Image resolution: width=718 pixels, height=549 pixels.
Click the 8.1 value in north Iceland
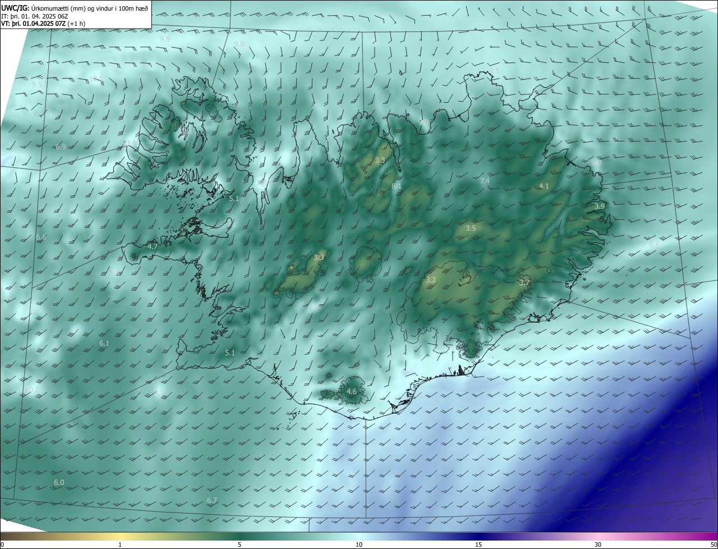(397, 186)
